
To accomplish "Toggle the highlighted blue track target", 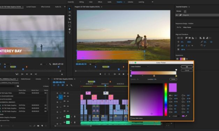I will point(61,97).
